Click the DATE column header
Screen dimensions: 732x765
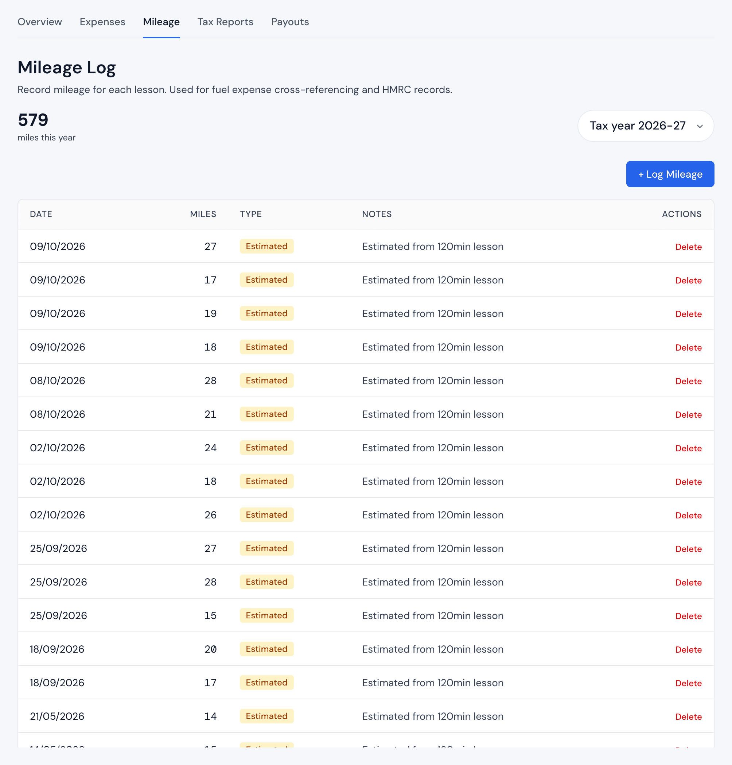[41, 214]
